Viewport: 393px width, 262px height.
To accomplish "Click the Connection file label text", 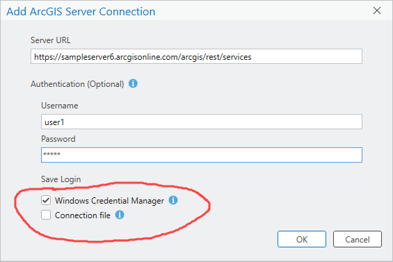I will tap(83, 215).
